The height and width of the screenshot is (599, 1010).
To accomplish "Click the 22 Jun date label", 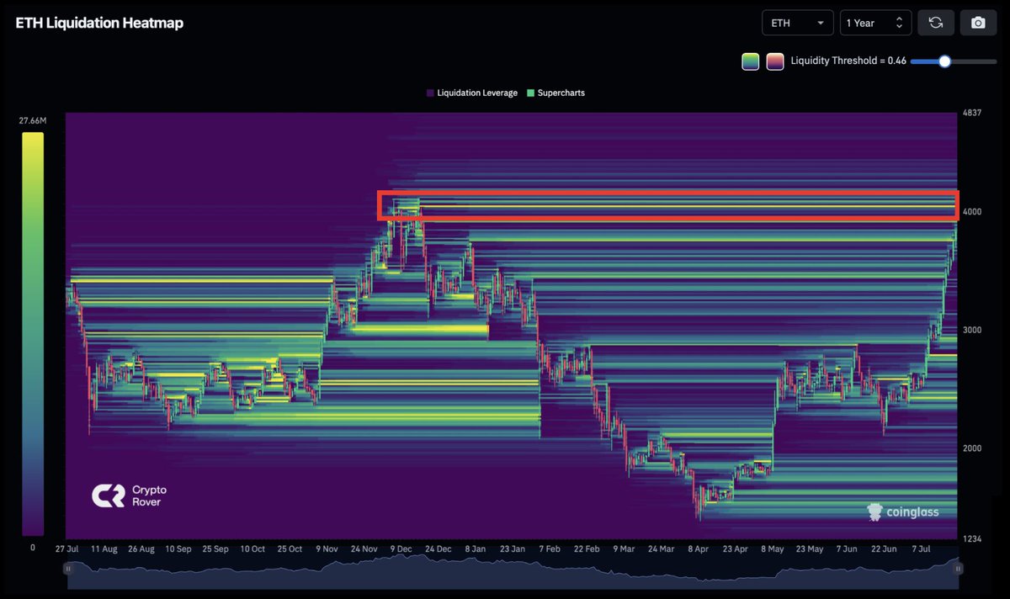I will (883, 549).
